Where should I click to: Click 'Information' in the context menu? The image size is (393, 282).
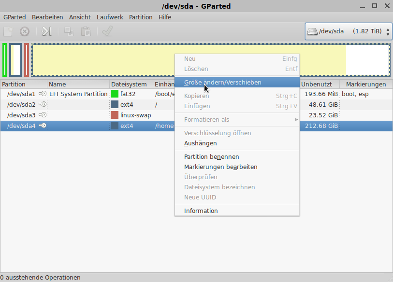201,211
